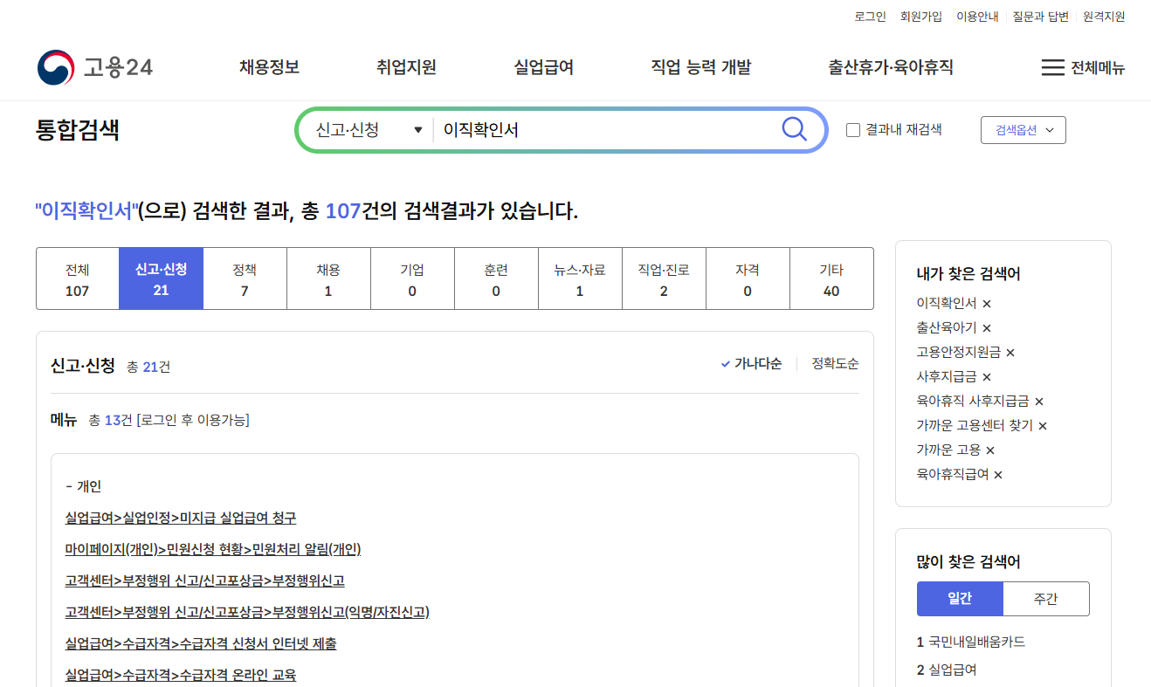The height and width of the screenshot is (687, 1151).
Task: Remove 육아휴직급여 from my searched keywords
Action: pyautogui.click(x=998, y=475)
